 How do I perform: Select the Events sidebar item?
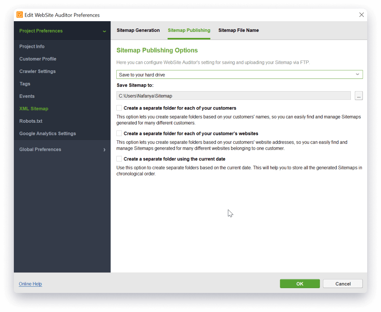point(27,96)
